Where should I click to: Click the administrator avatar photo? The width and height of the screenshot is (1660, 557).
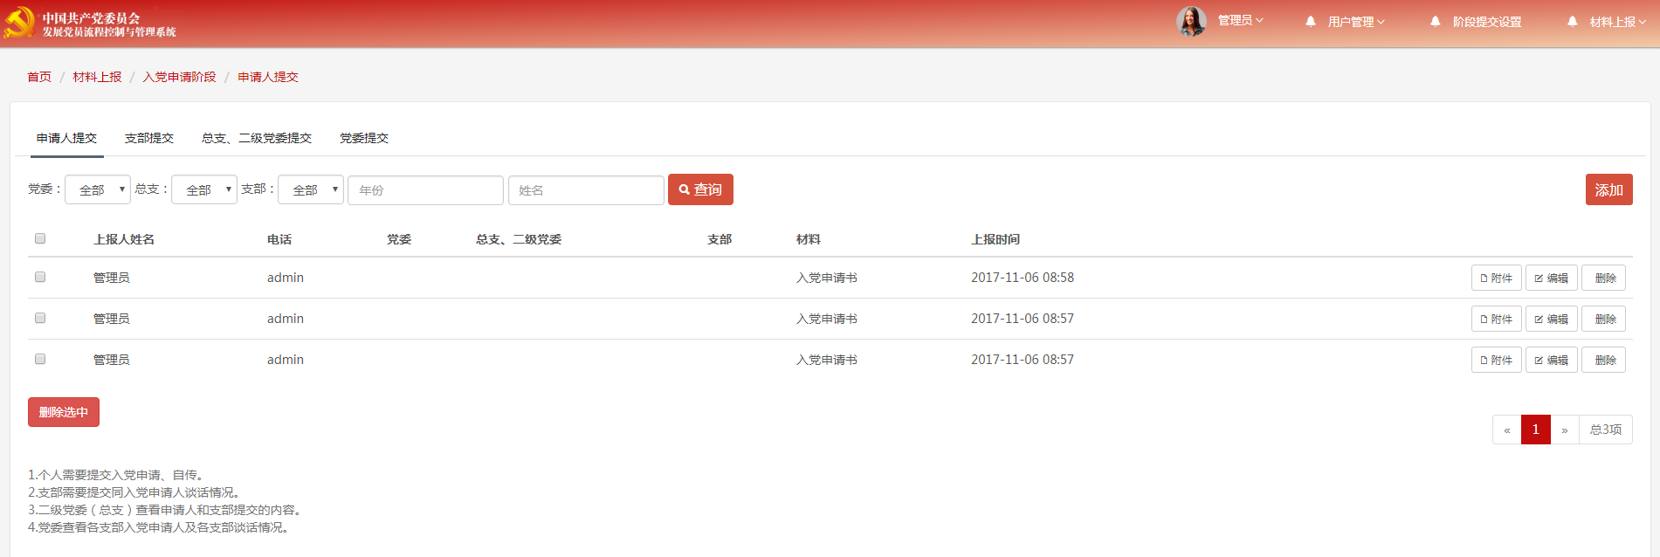[1191, 21]
